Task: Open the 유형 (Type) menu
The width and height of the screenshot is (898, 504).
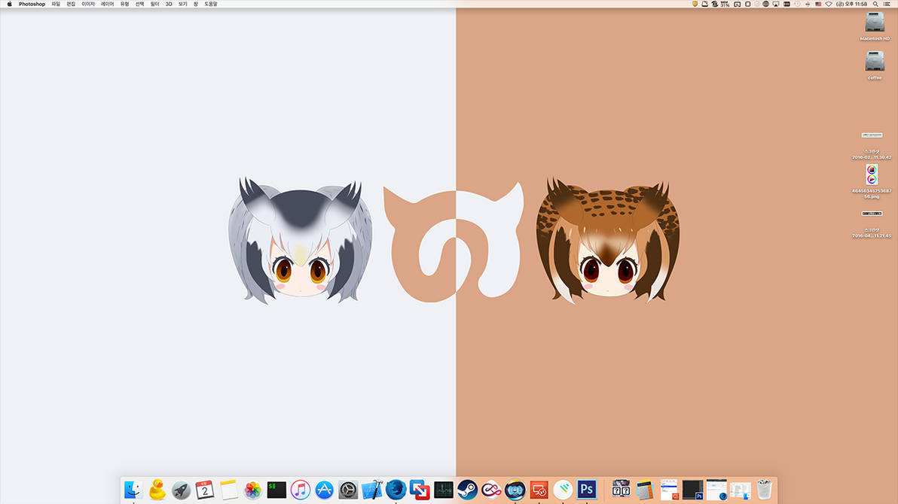Action: click(125, 4)
